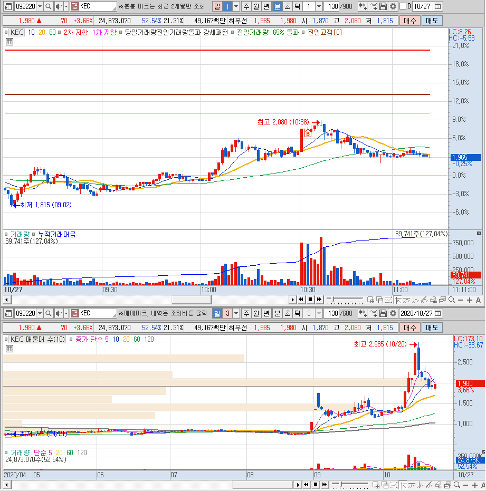Open top chart's minute interval dropdown arrow
Viewport: 486px width, 491px height.
(x=319, y=6)
